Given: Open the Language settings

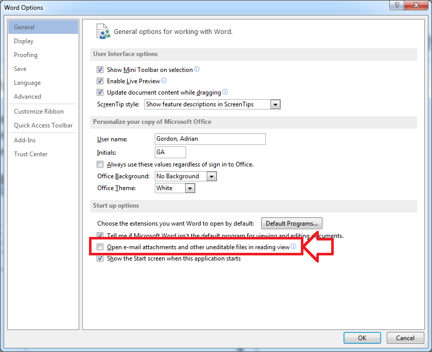Looking at the screenshot, I should [43, 83].
